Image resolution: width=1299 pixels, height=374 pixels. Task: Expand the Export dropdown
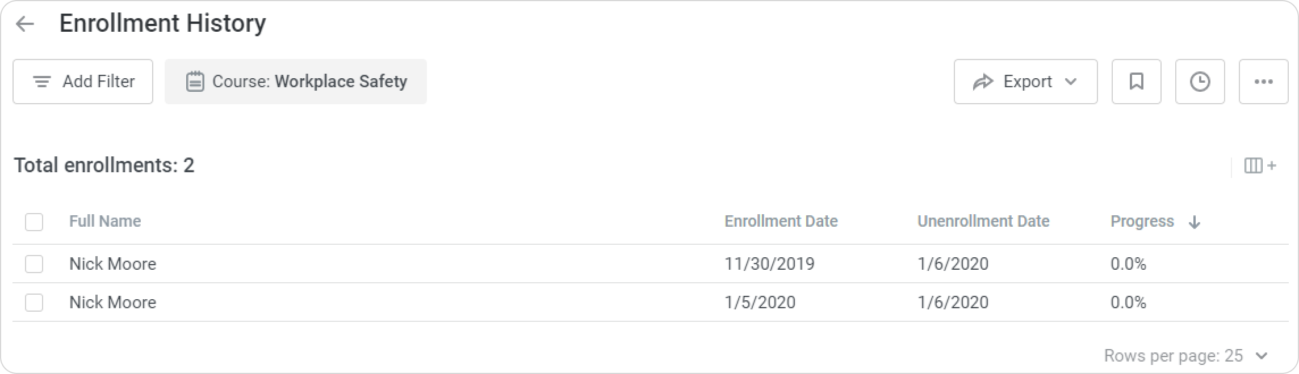[1025, 82]
